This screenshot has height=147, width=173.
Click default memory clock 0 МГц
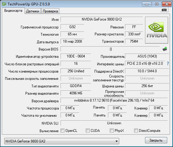[x=117, y=115]
